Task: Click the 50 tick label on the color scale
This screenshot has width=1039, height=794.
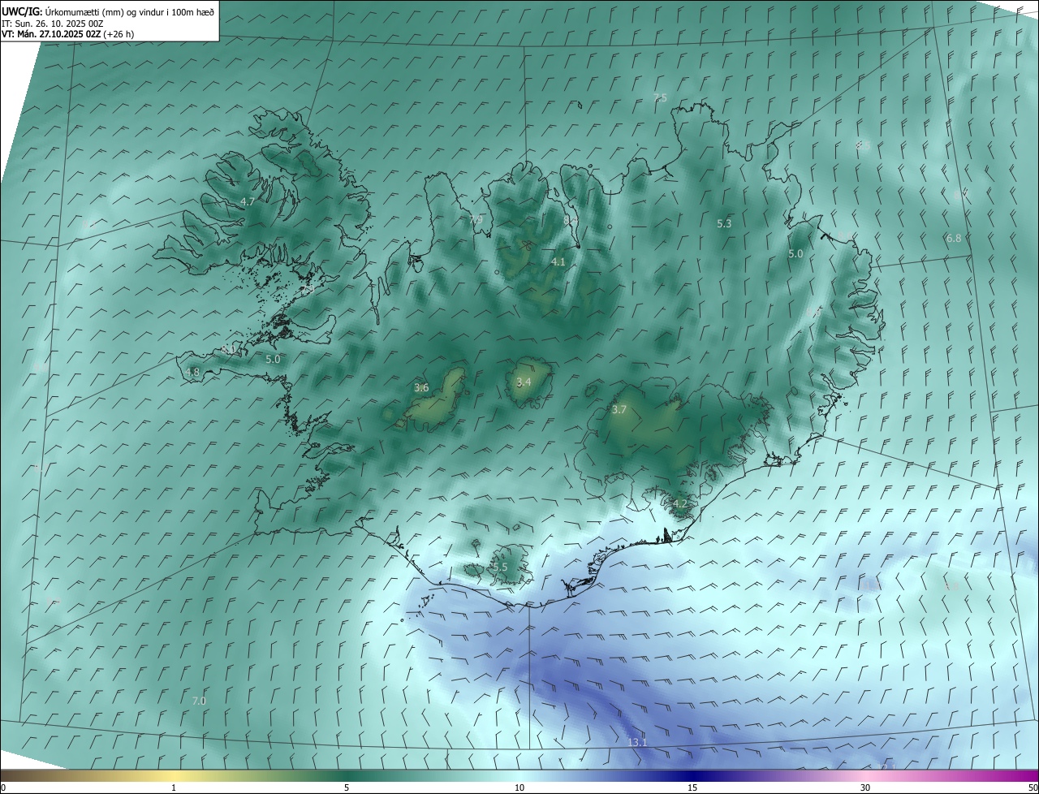Action: click(1033, 788)
